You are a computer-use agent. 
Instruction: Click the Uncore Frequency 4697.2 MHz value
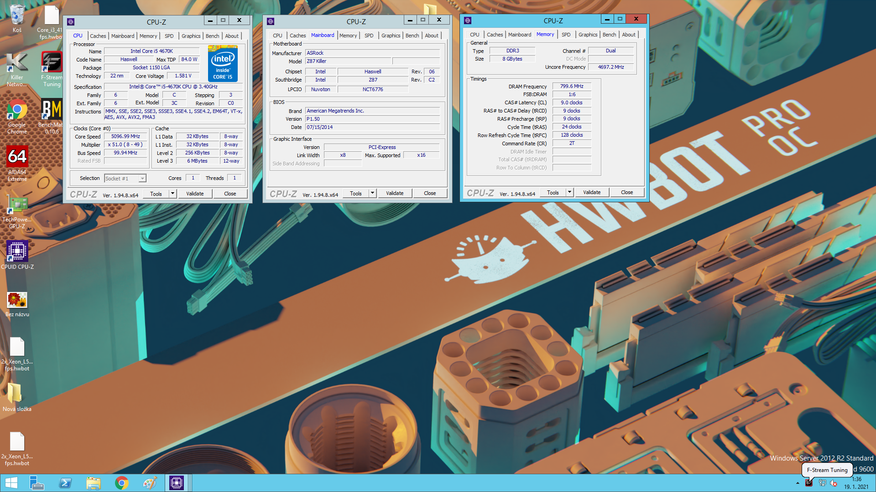click(611, 67)
